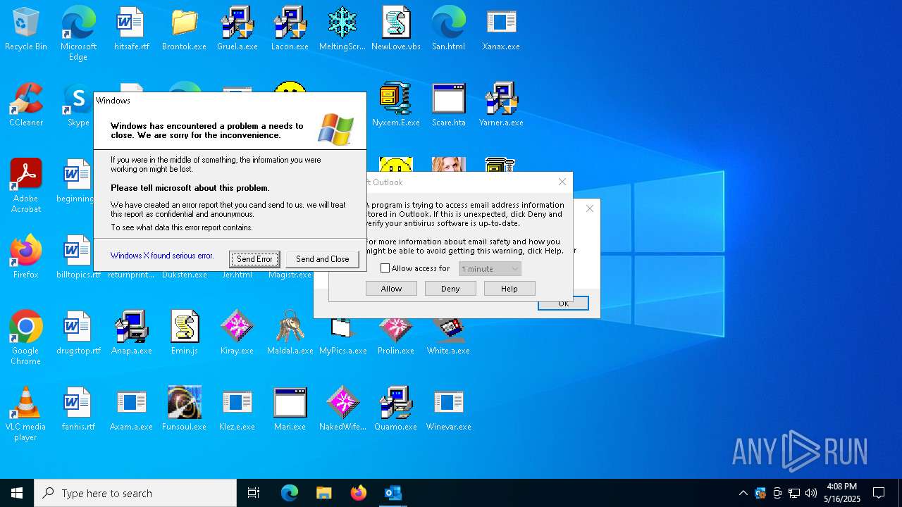The width and height of the screenshot is (902, 507).
Task: Enable the Allow access for checkbox
Action: 385,268
